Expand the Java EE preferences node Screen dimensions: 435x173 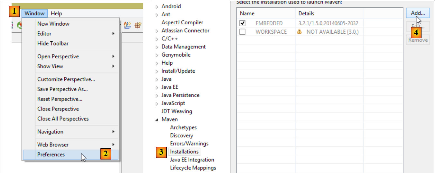point(157,87)
